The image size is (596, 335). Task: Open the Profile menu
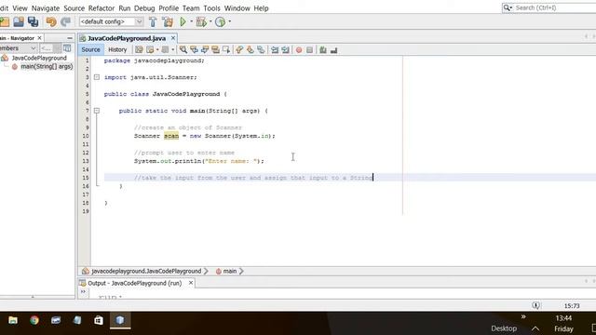point(169,8)
